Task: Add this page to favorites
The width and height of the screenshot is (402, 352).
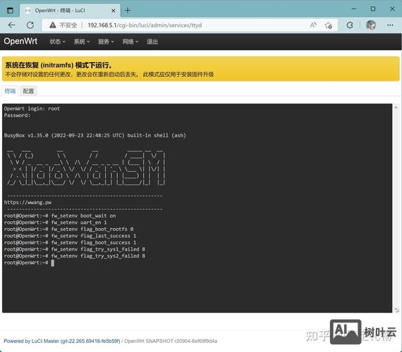Action: (328, 25)
